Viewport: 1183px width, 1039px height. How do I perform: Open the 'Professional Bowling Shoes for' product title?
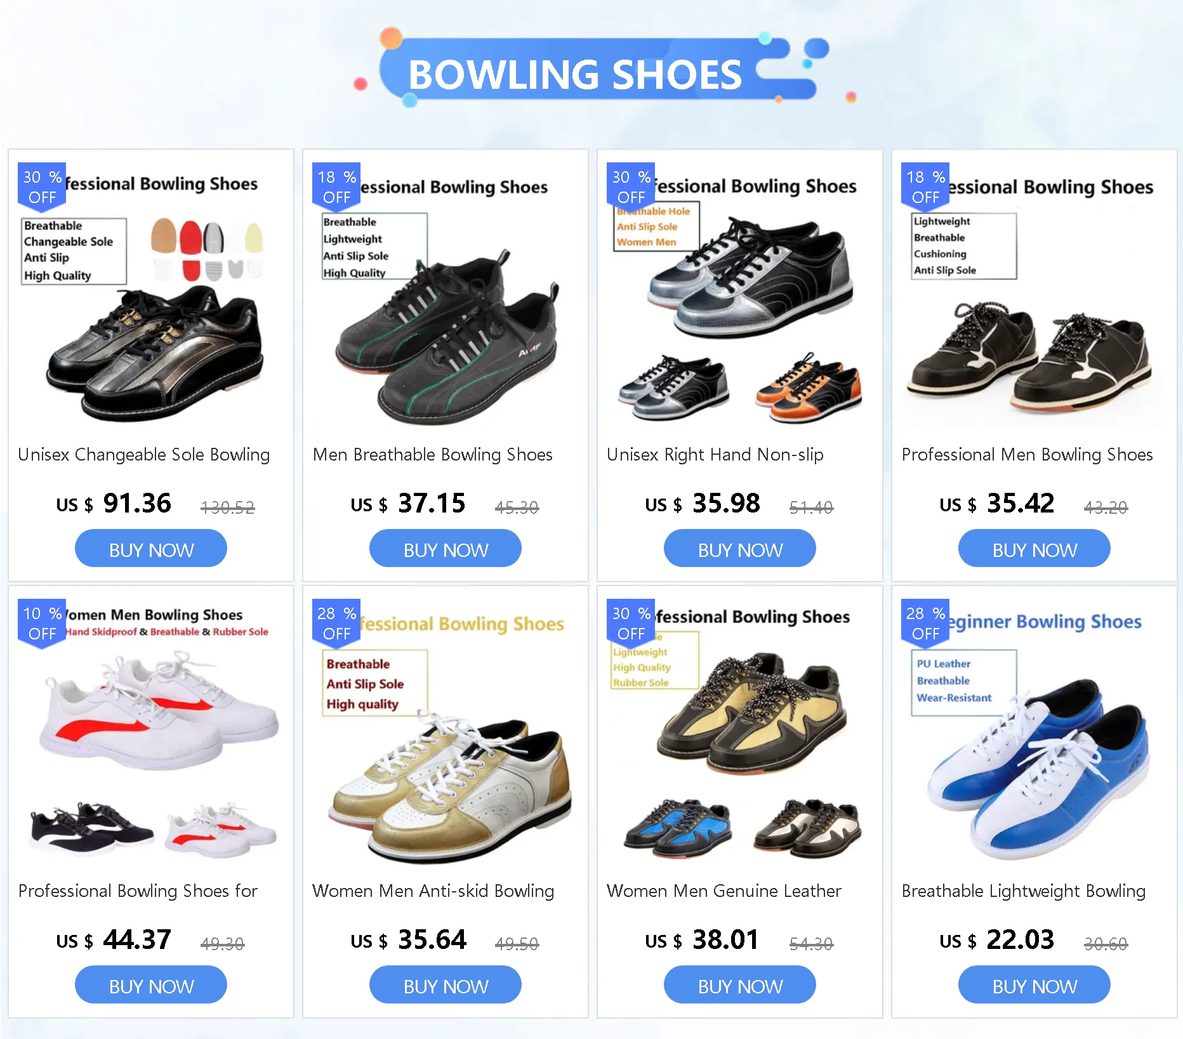(x=138, y=891)
